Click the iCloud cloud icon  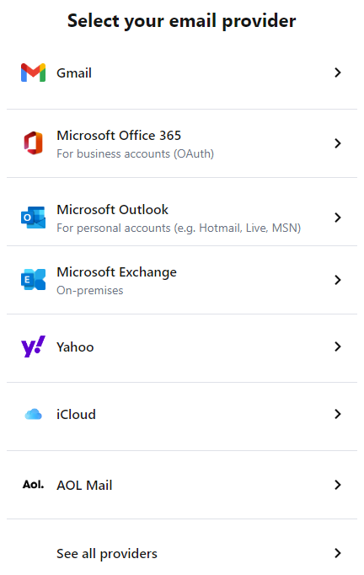tap(33, 414)
